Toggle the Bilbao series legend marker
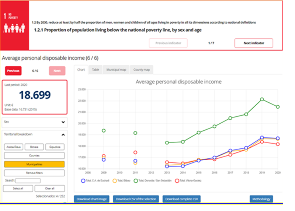This screenshot has width=295, height=211. [x=114, y=180]
